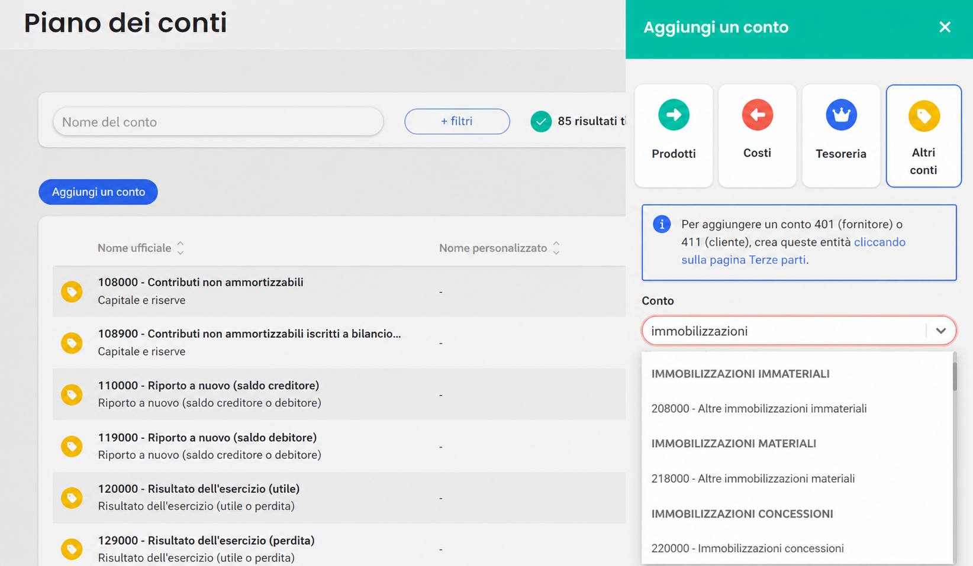
Task: Click tag icon of account 119000
Action: 72,446
